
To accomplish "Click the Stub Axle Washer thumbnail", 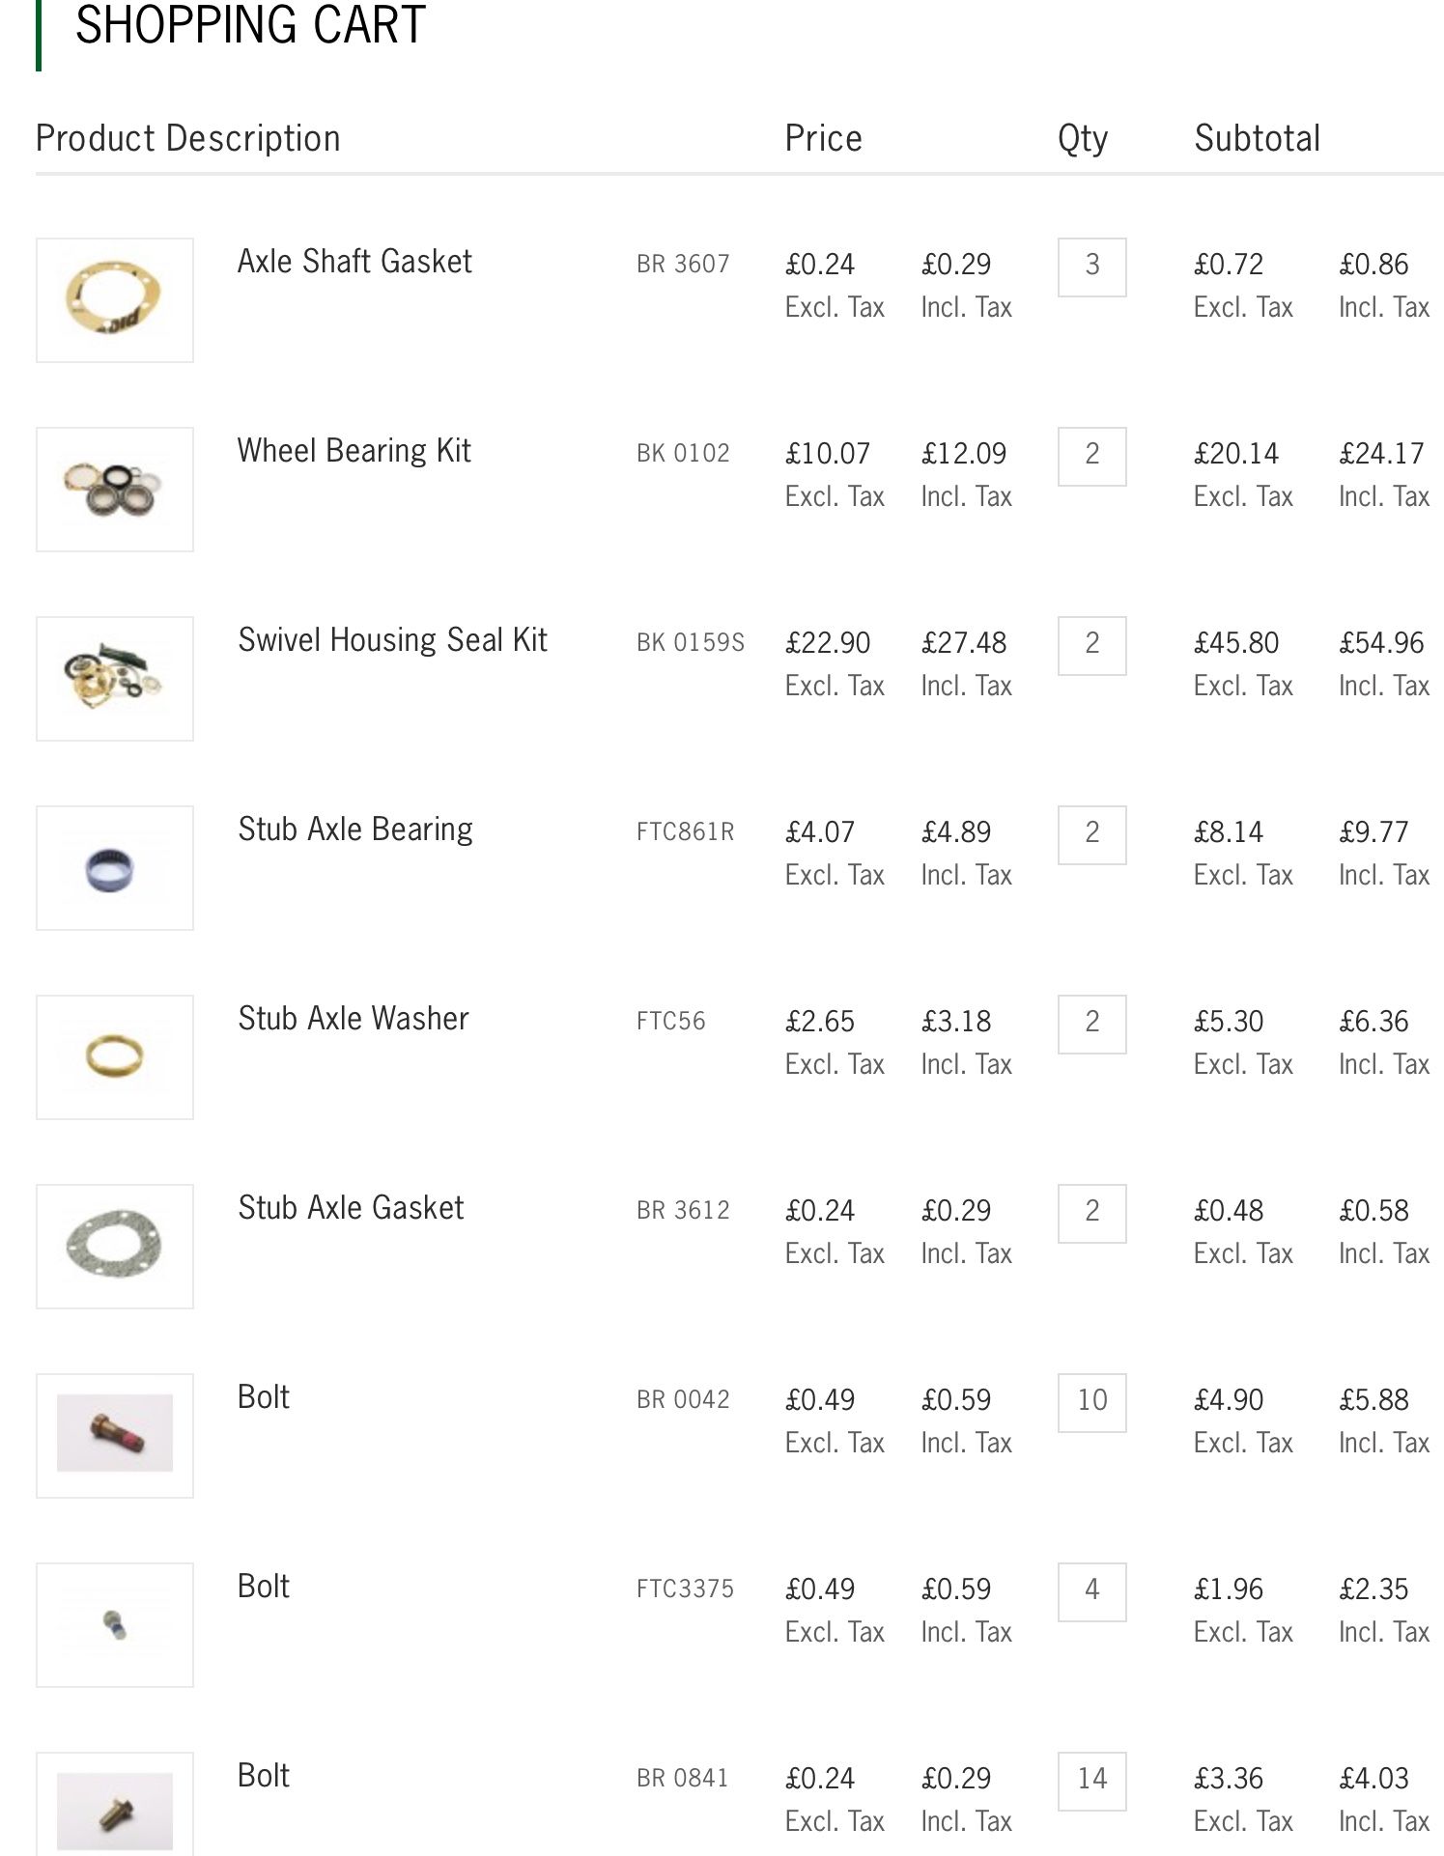I will 115,1057.
